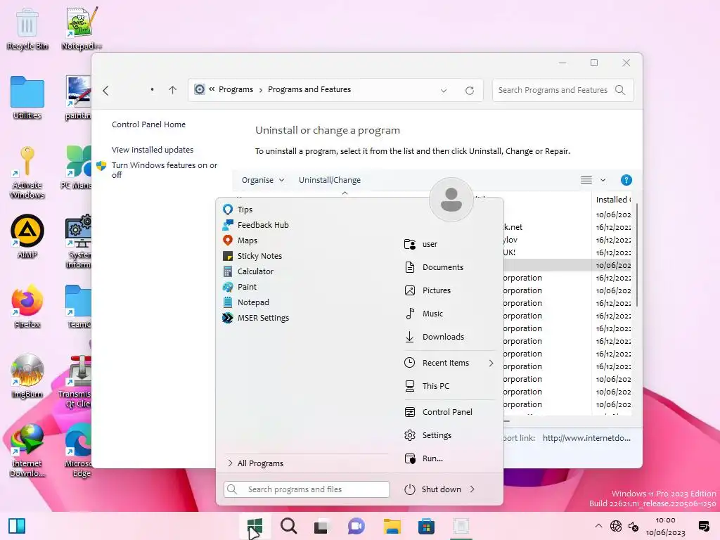Viewport: 720px width, 540px height.
Task: Open the notification center icon
Action: point(704,526)
